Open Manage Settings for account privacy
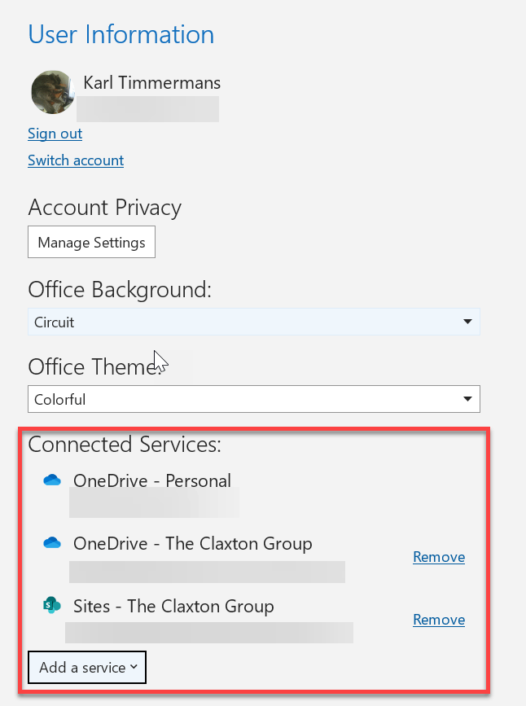526x706 pixels. point(91,242)
